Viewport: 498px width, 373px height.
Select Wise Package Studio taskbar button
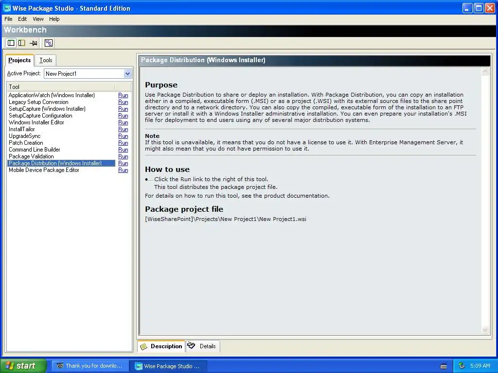[169, 366]
